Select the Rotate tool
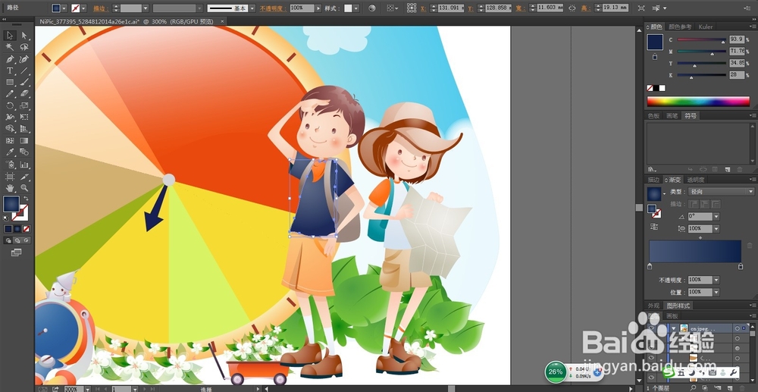The width and height of the screenshot is (758, 392). click(x=10, y=105)
